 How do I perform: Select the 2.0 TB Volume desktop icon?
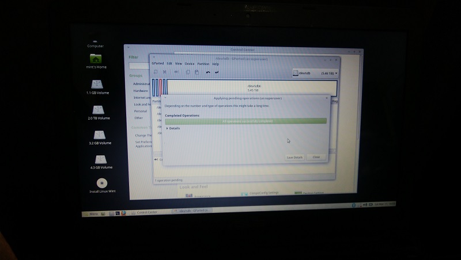point(98,110)
